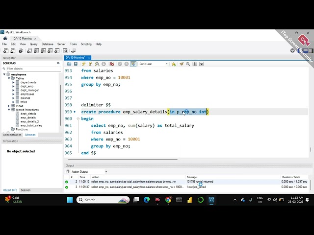Image resolution: width=314 pixels, height=235 pixels.
Task: Execute statement under cursor icon
Action: click(90, 64)
